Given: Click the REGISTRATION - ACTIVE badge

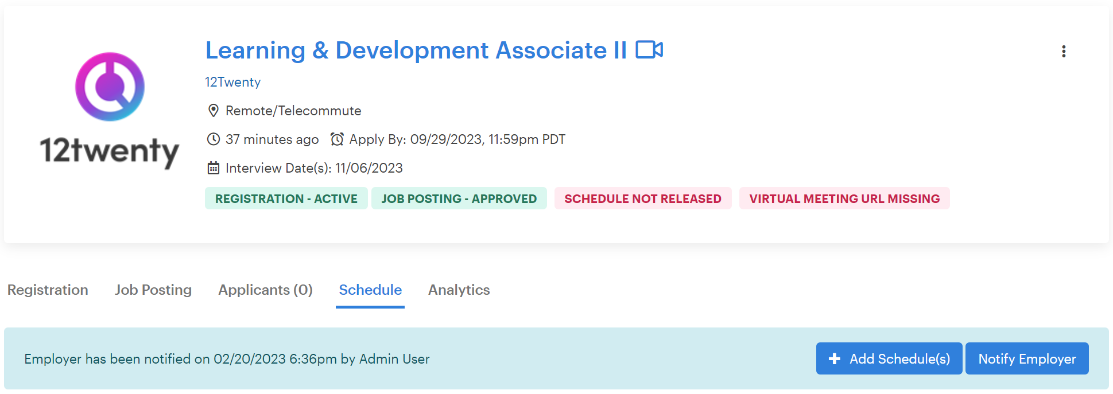Looking at the screenshot, I should tap(286, 198).
